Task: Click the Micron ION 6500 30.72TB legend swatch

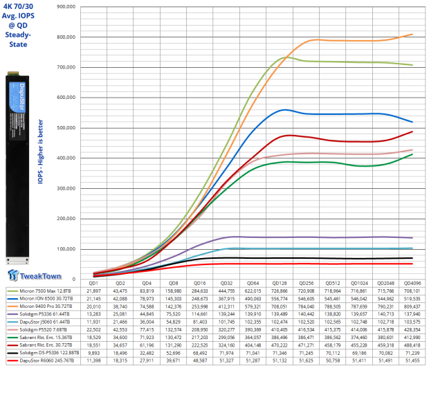Action: (12, 299)
